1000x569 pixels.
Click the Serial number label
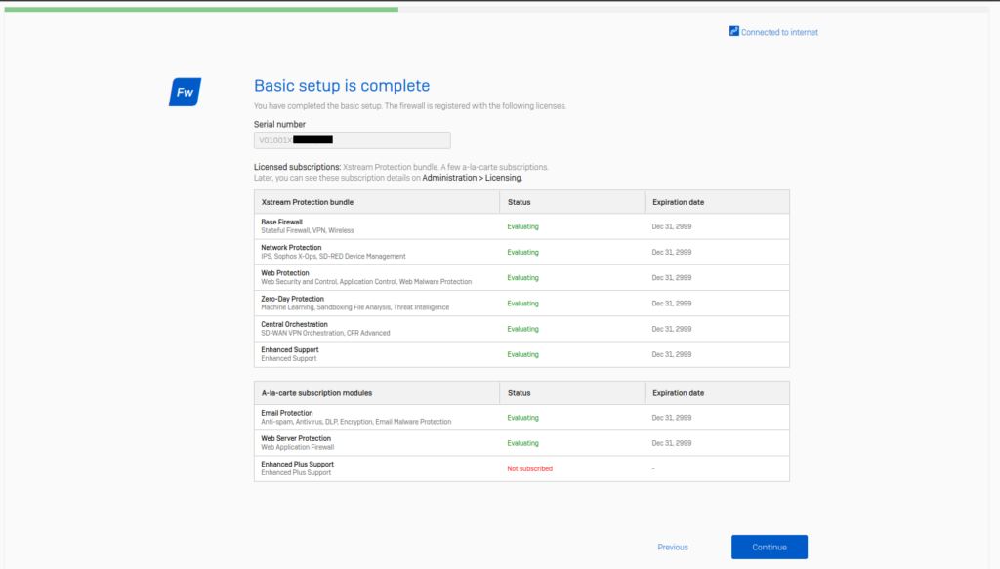[x=279, y=124]
